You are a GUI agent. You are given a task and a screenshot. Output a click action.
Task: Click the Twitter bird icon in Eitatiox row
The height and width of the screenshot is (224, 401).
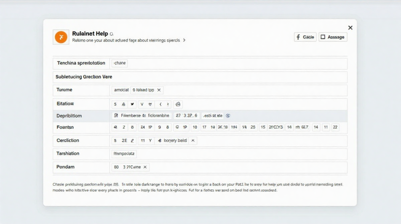[133, 104]
